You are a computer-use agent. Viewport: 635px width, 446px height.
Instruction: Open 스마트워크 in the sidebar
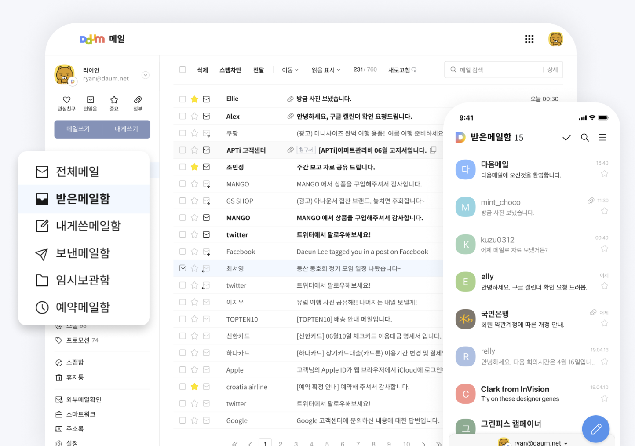point(75,414)
